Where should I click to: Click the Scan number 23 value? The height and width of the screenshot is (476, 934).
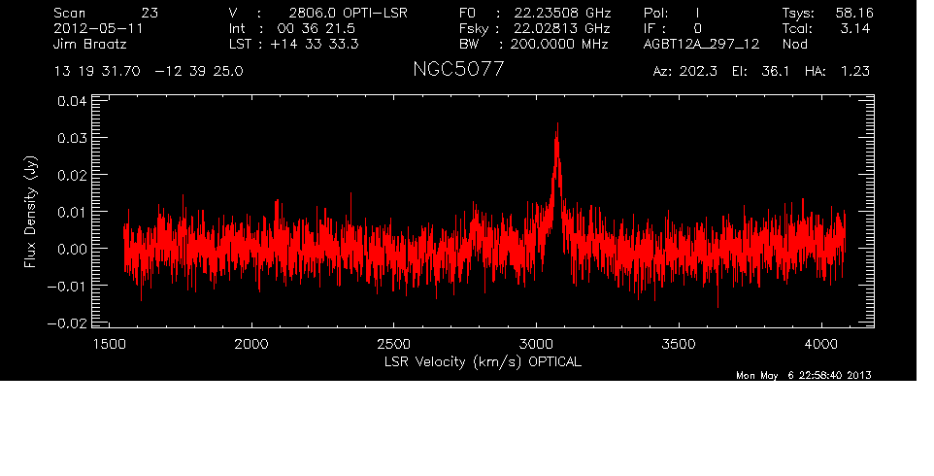coord(150,13)
